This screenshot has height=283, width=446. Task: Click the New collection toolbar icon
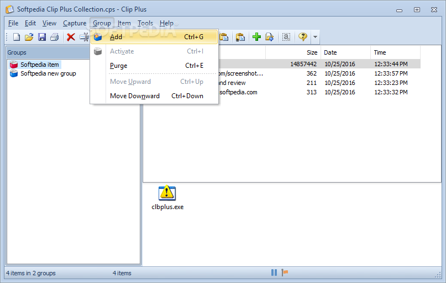17,37
